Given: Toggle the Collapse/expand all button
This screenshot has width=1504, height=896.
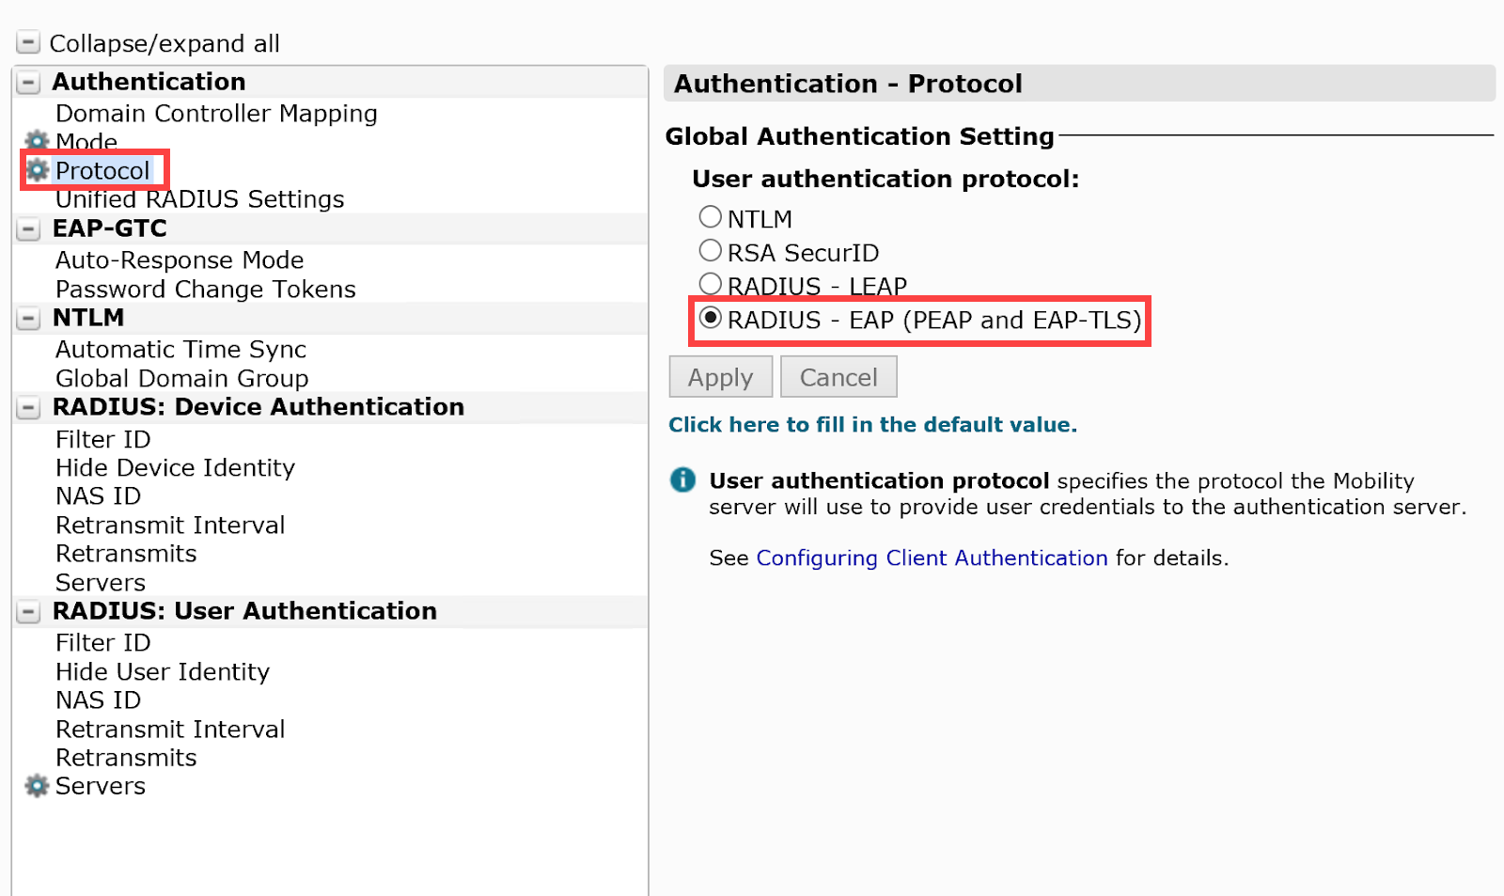Looking at the screenshot, I should (x=28, y=43).
